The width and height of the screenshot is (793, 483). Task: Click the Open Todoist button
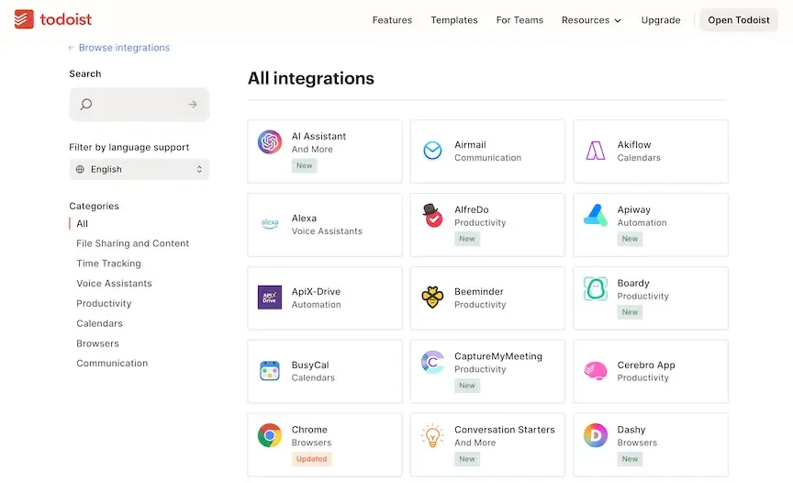[x=738, y=20]
